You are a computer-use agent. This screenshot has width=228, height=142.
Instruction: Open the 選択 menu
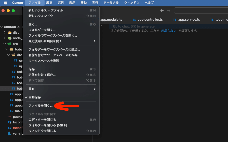61,3
